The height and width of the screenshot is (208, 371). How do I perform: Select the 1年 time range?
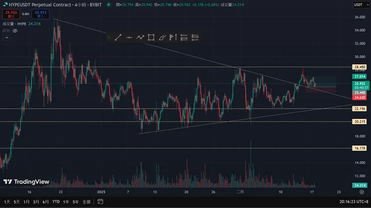[x=66, y=202]
